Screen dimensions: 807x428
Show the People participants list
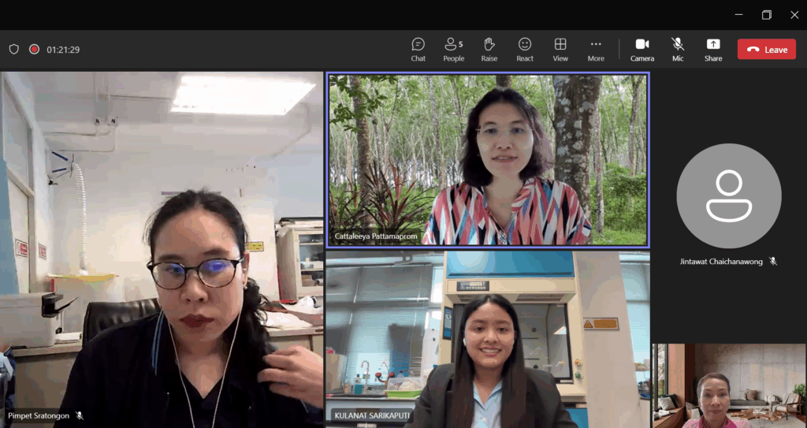pos(453,49)
